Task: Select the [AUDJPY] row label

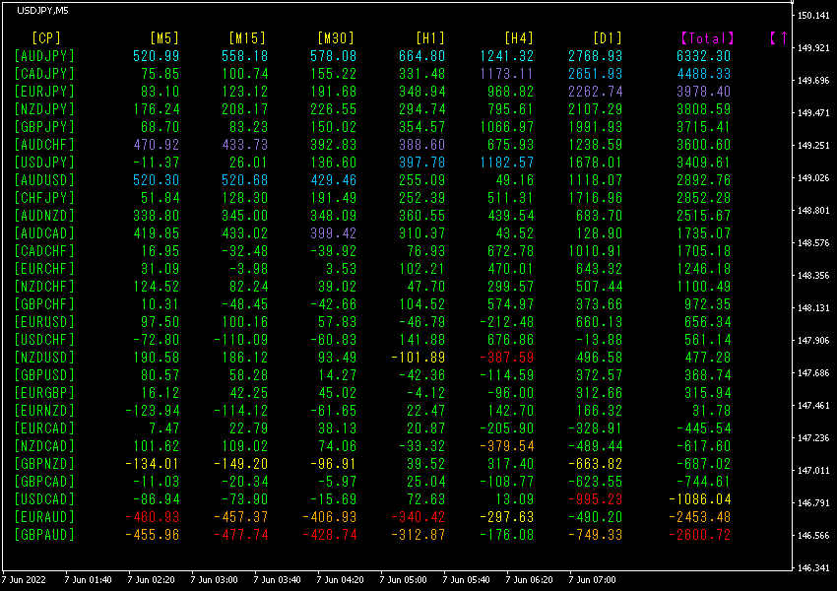Action: 44,56
